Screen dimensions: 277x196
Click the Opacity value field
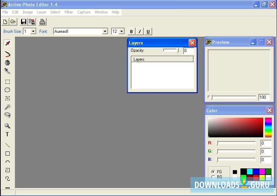pyautogui.click(x=189, y=51)
